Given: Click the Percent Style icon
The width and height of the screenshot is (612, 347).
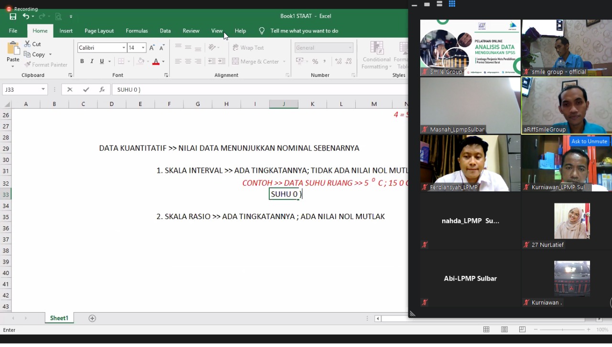Looking at the screenshot, I should pyautogui.click(x=315, y=61).
